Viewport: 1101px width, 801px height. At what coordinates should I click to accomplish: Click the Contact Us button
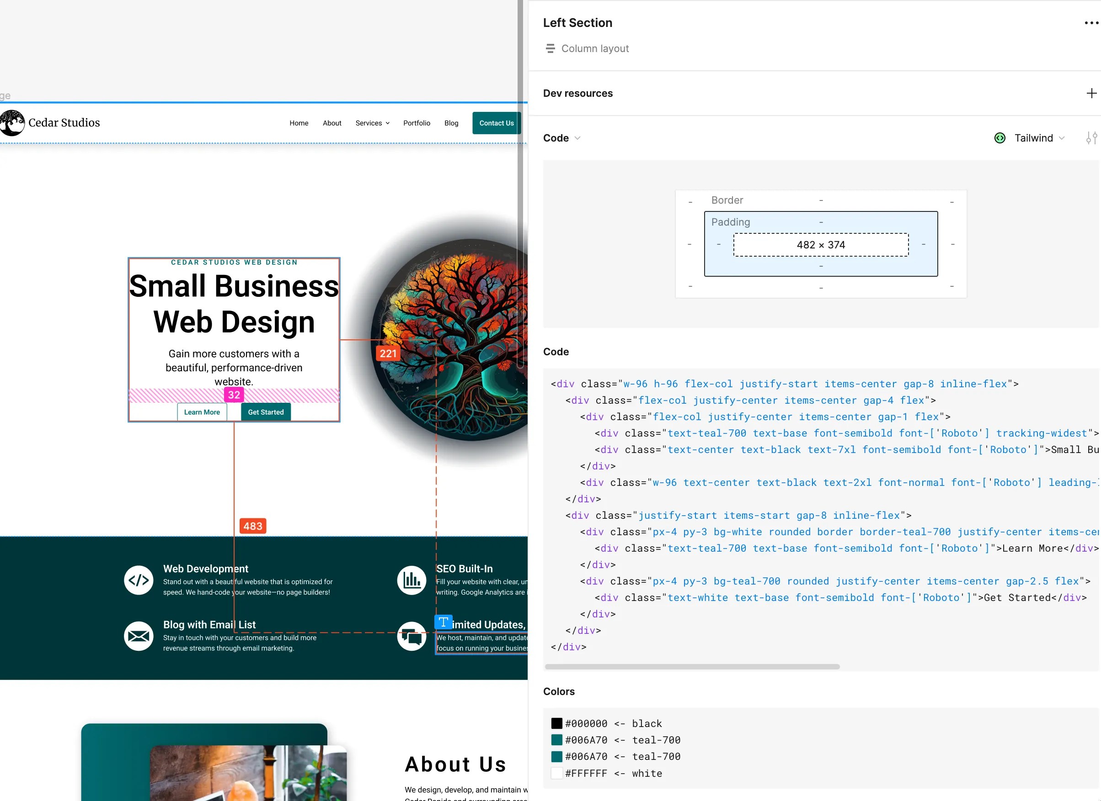[x=496, y=123]
